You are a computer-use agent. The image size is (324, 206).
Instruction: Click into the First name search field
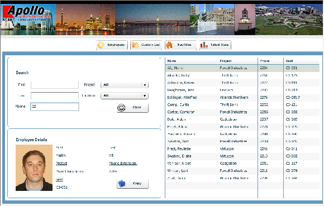(55, 85)
